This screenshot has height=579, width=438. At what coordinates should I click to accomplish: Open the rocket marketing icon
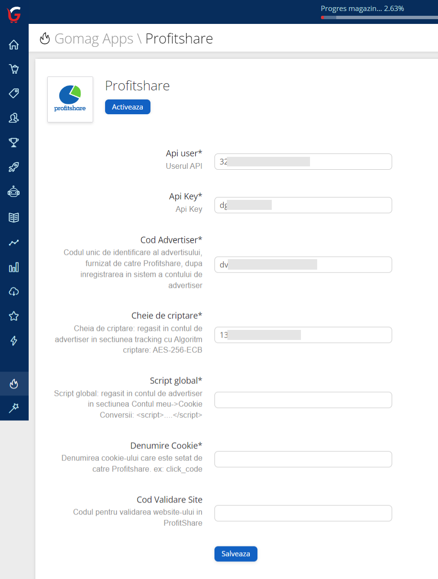click(14, 167)
